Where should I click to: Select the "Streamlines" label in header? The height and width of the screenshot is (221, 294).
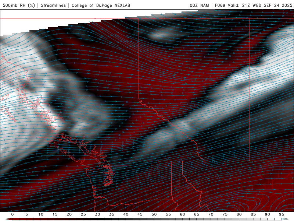53,5
